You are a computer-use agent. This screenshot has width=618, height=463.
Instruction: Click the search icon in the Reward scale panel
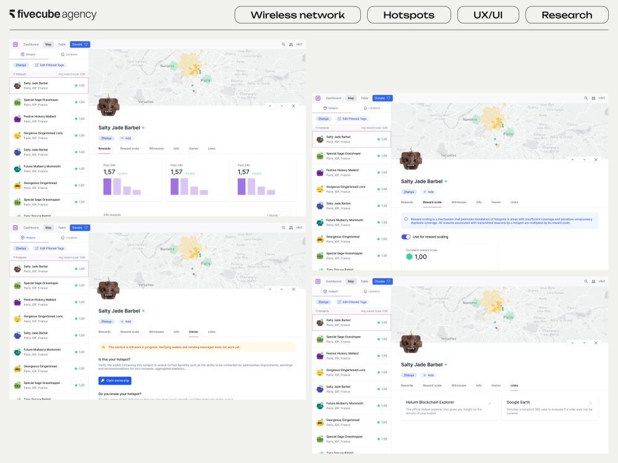coord(586,98)
